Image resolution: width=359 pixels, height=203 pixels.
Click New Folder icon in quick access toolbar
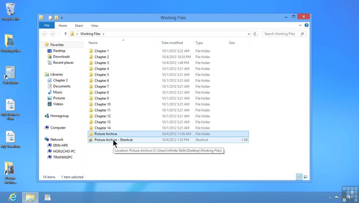(x=56, y=18)
